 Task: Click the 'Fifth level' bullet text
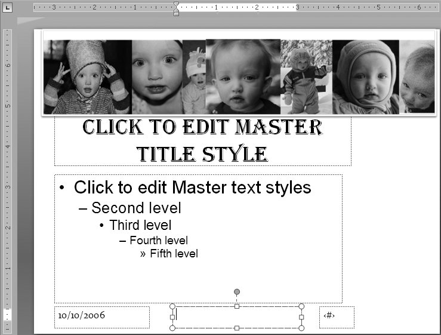click(174, 254)
